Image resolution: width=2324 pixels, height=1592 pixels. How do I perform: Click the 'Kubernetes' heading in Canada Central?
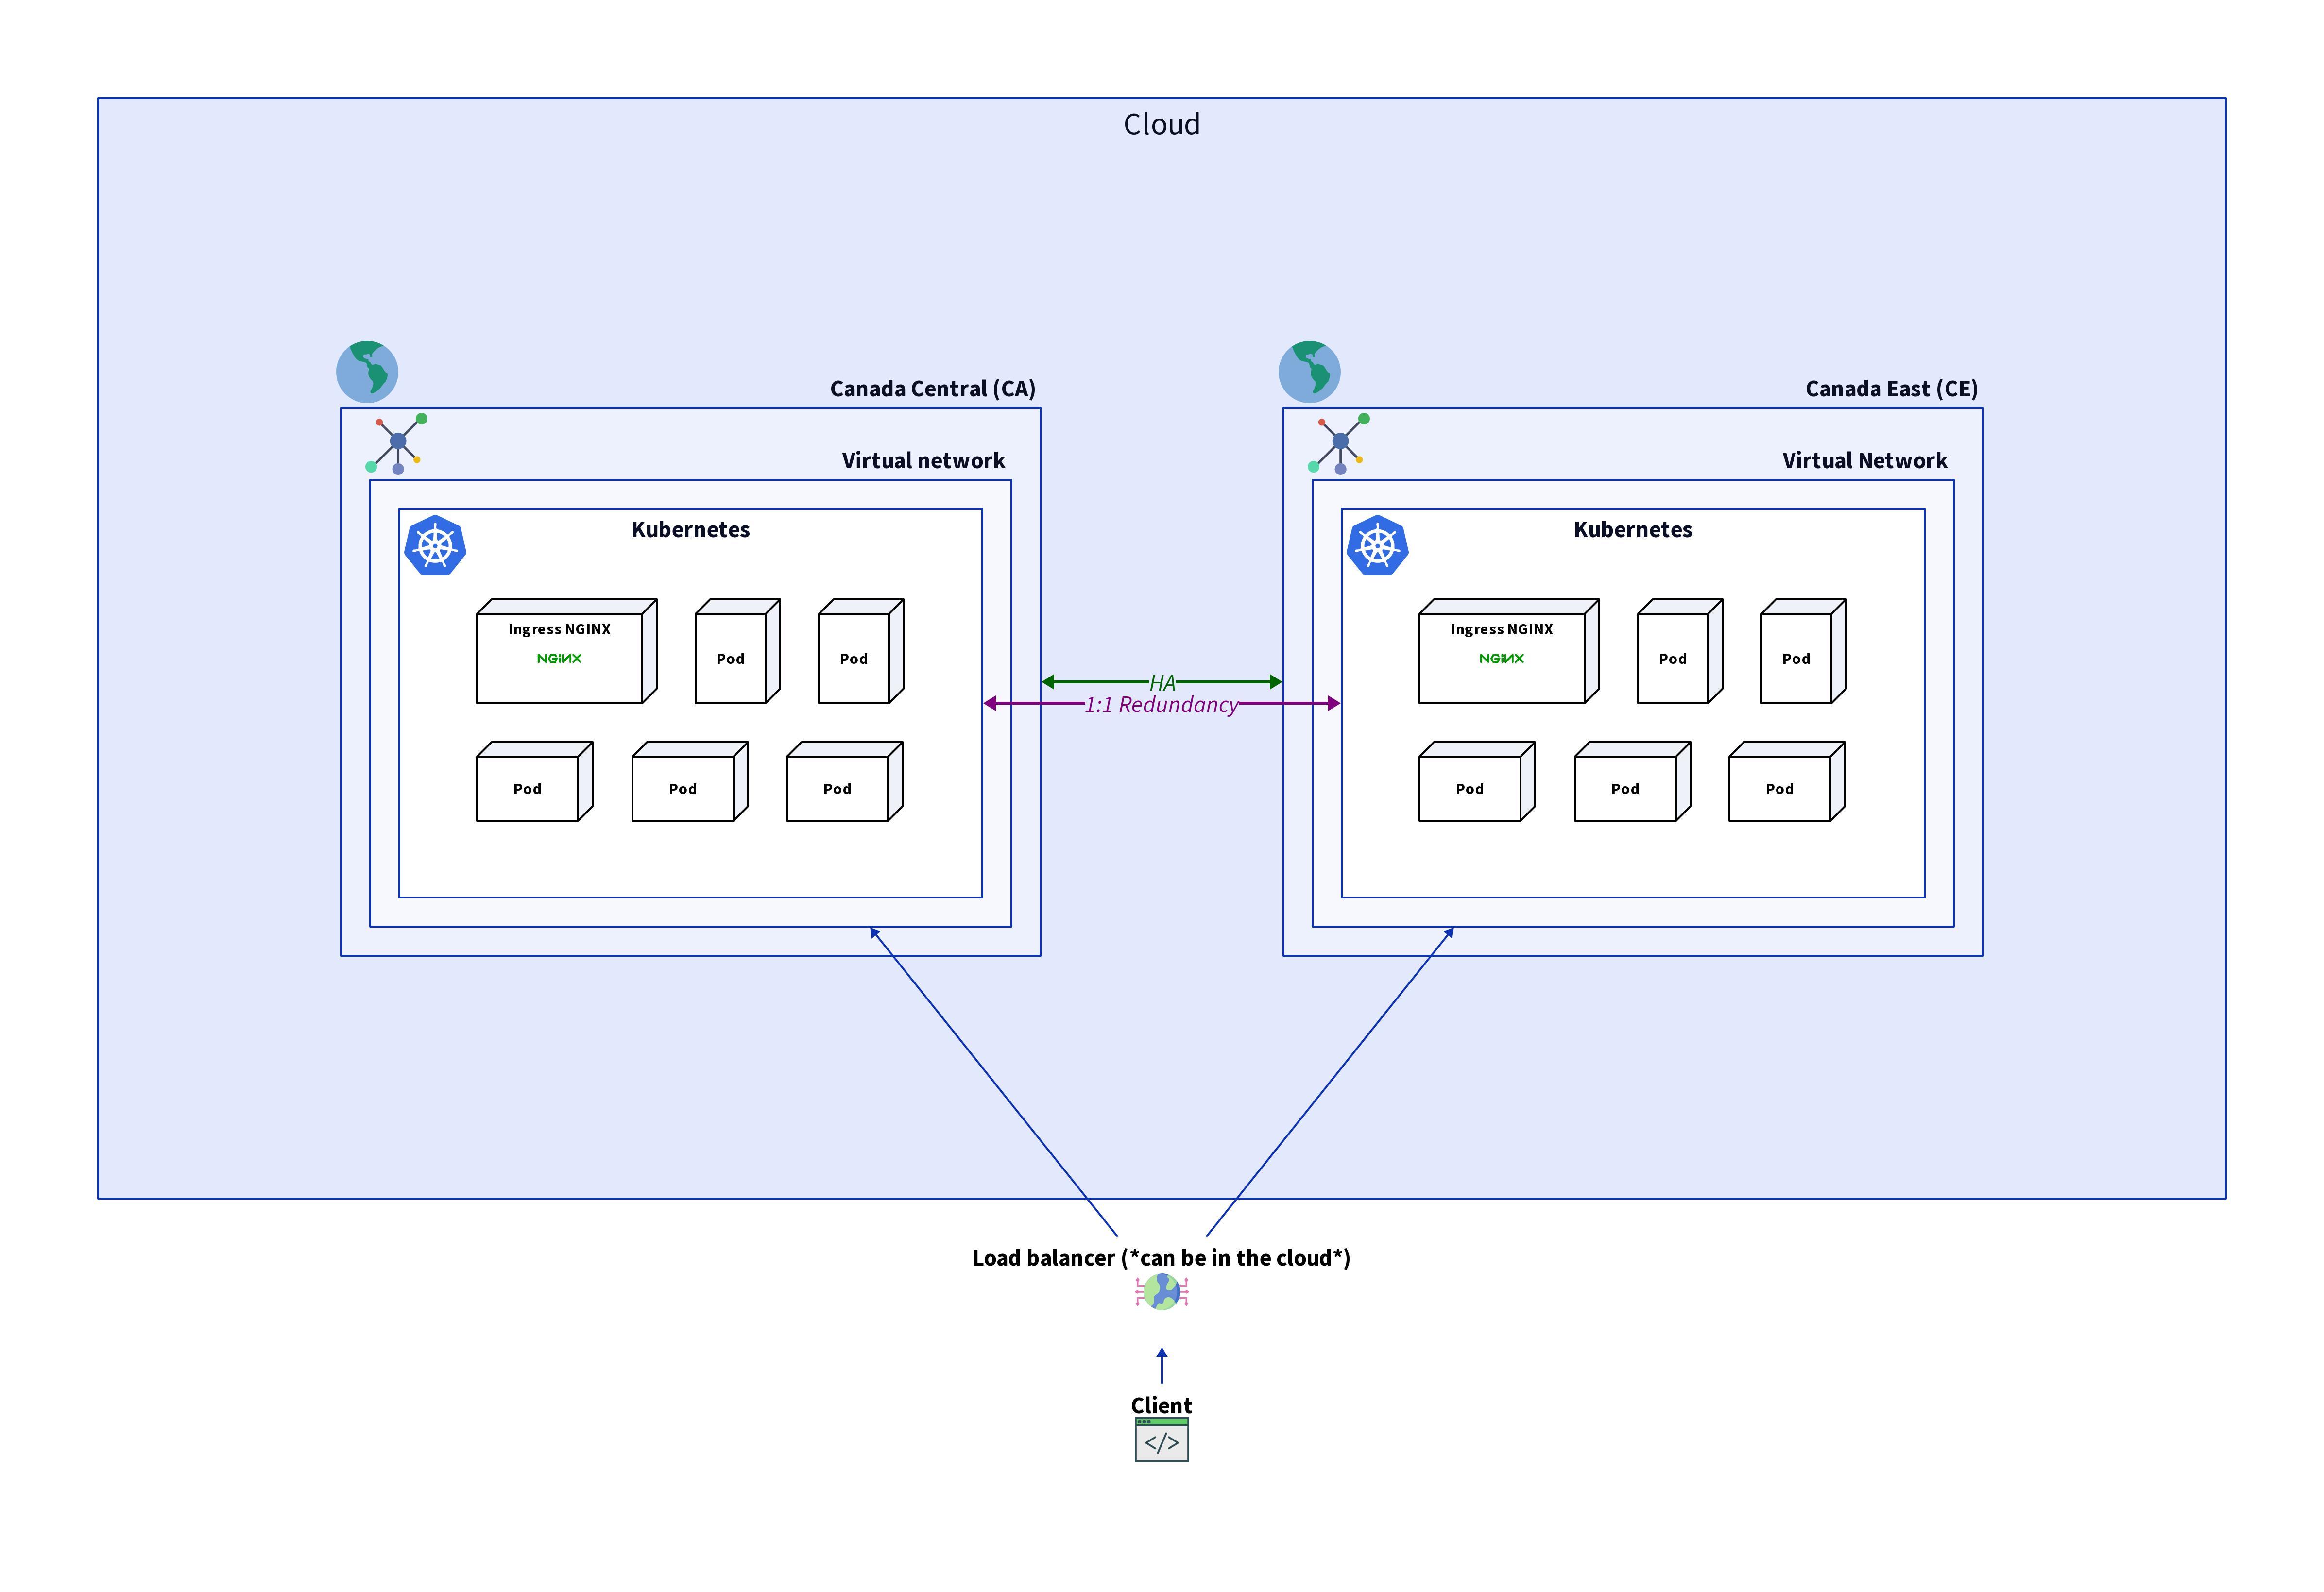tap(690, 530)
